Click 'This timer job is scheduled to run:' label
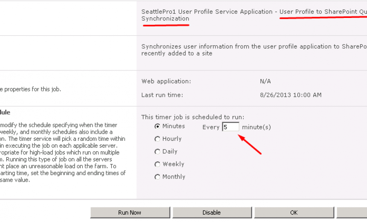The height and width of the screenshot is (222, 367). point(192,117)
